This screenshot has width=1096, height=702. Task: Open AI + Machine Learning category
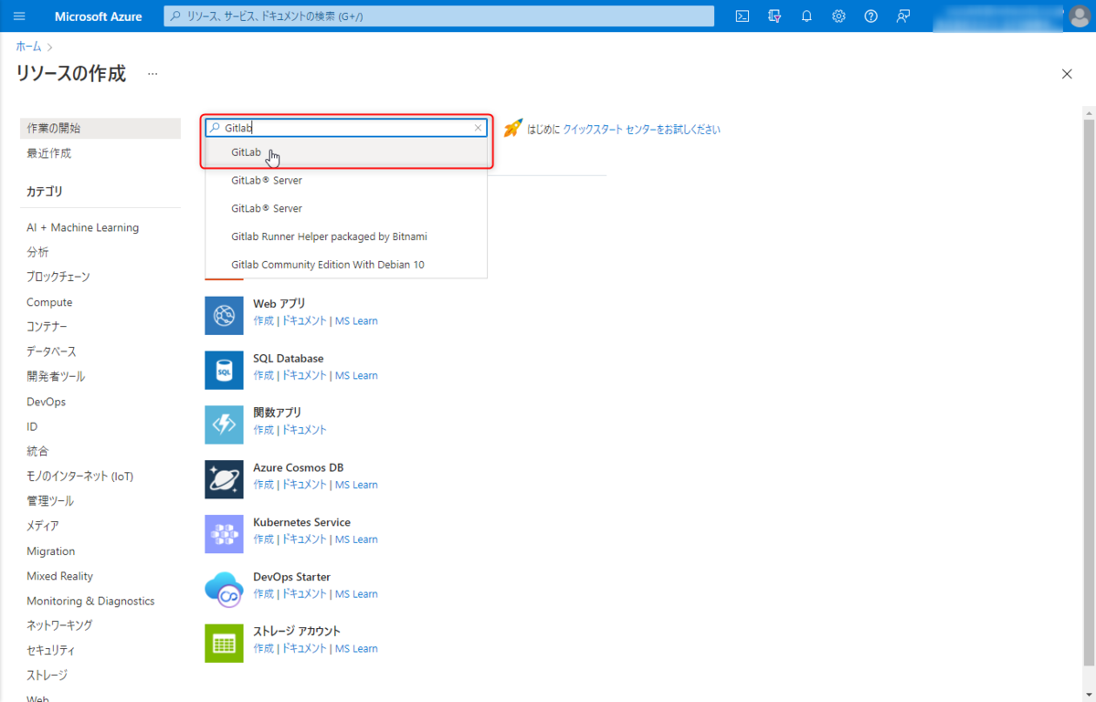point(82,227)
